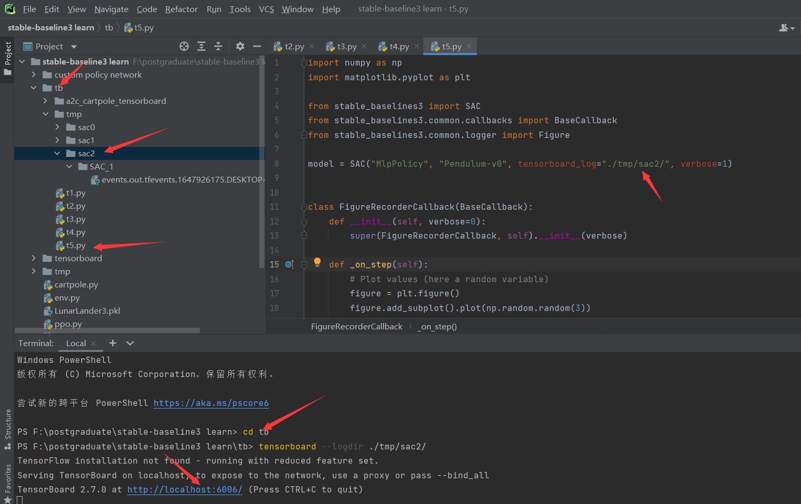801x504 pixels.
Task: Select t5.py in the project tree
Action: [x=70, y=245]
